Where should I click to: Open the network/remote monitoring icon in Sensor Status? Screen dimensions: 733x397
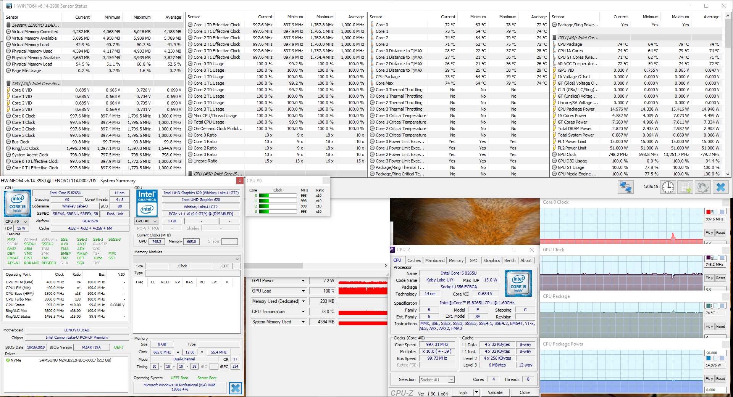626,187
